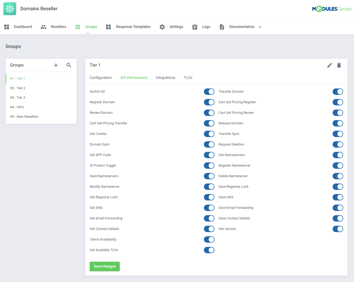The image size is (354, 282).
Task: Toggle Delete Nameserver permission
Action: point(338,176)
